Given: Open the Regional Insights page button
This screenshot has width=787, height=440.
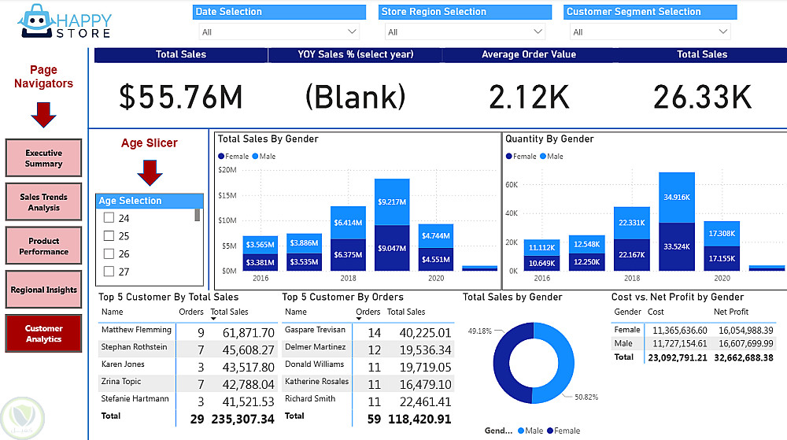Looking at the screenshot, I should click(x=43, y=290).
